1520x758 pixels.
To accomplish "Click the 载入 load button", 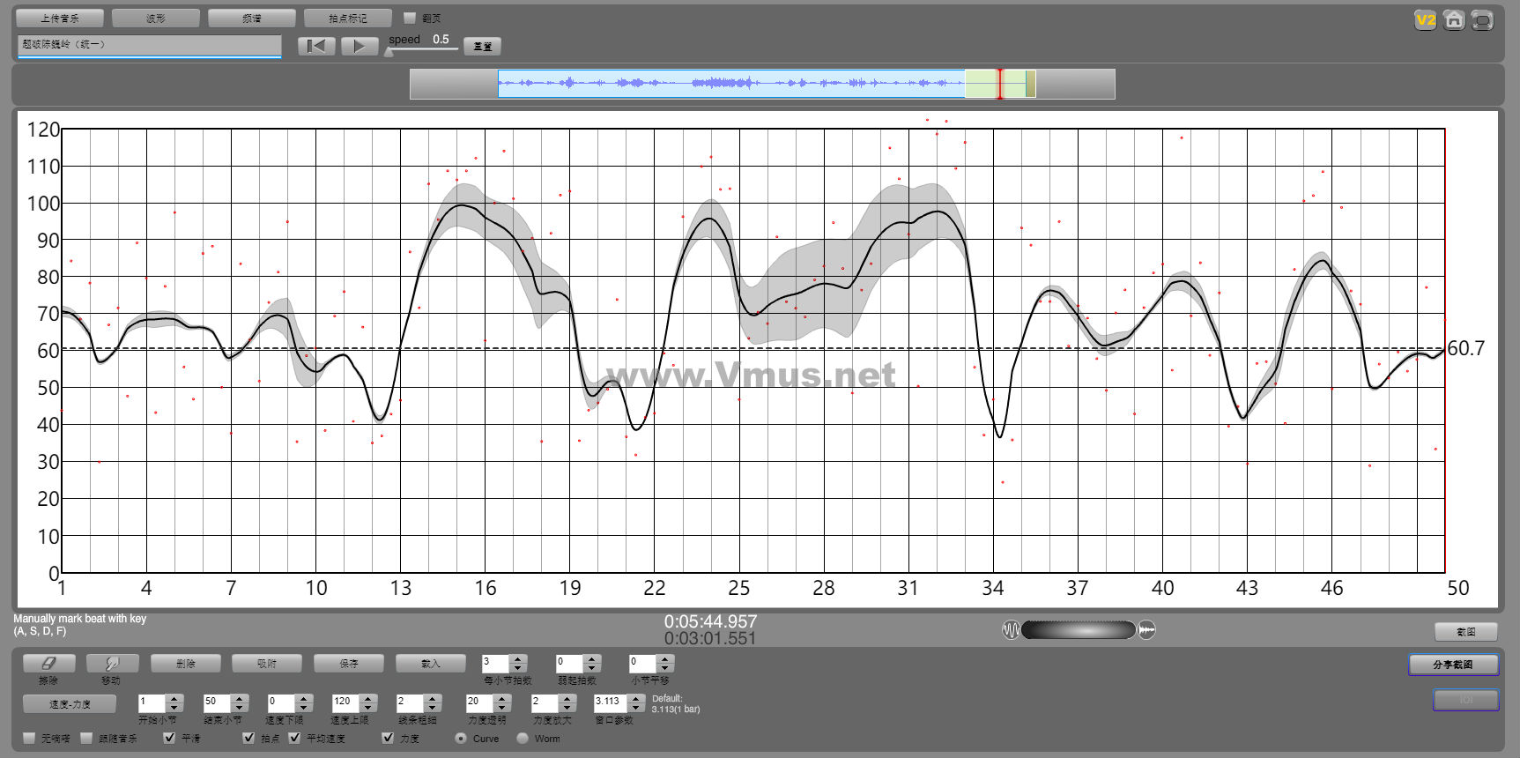I will [x=430, y=663].
